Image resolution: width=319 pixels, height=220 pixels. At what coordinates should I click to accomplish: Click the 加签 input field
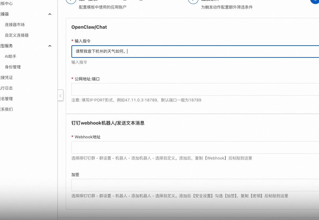(195, 185)
